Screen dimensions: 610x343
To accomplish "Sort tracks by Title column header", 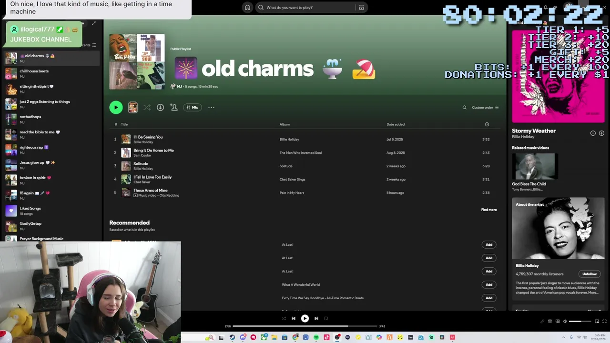I will click(124, 124).
